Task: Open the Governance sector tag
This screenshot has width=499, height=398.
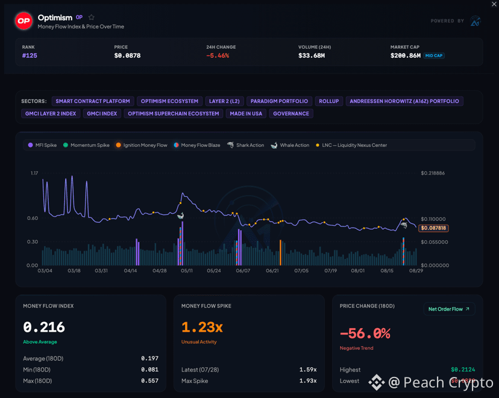Action: click(x=291, y=113)
